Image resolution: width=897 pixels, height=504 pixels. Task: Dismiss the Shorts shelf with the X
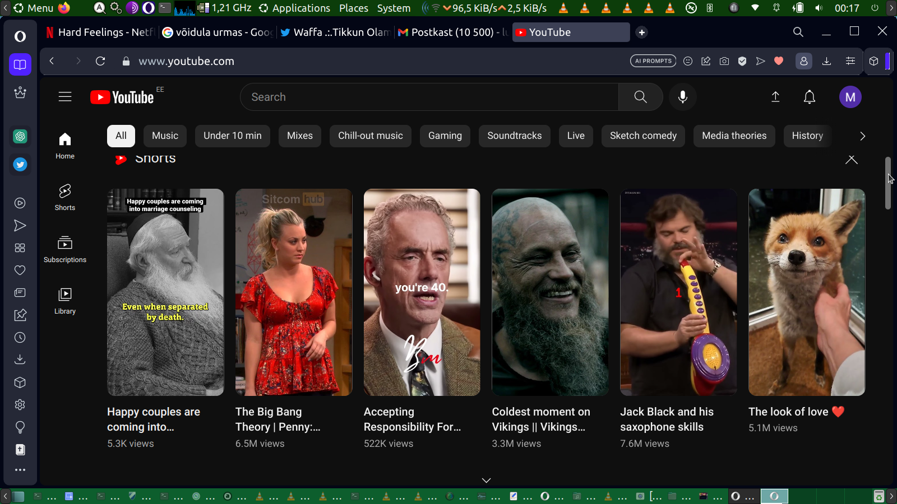tap(851, 160)
